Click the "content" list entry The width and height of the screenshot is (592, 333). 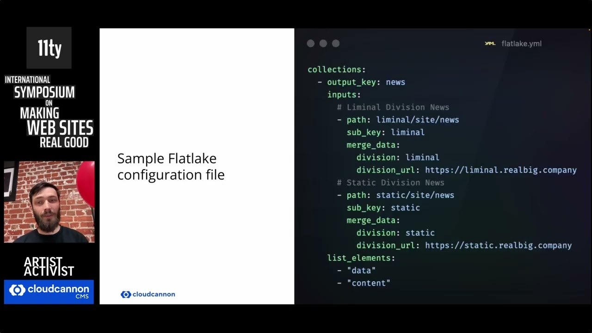(x=369, y=283)
